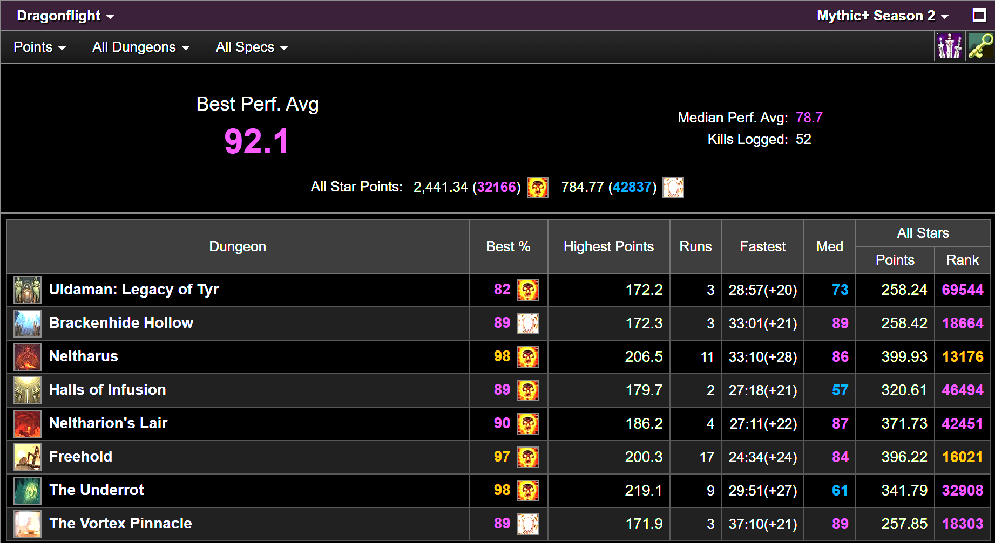This screenshot has width=995, height=543.
Task: Open the Mythic+ Season 2 dropdown
Action: pos(883,16)
